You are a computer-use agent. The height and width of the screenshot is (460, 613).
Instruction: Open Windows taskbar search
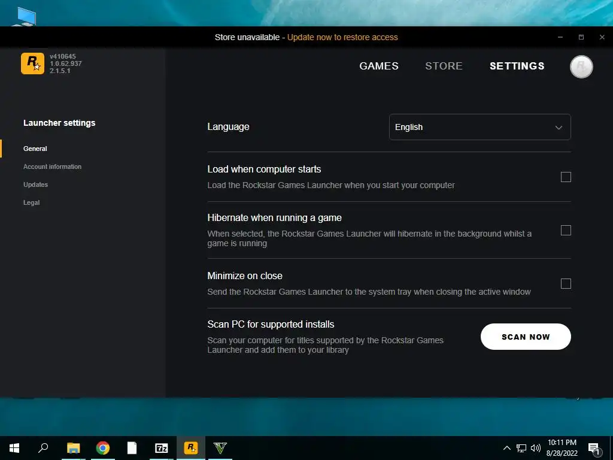point(43,448)
